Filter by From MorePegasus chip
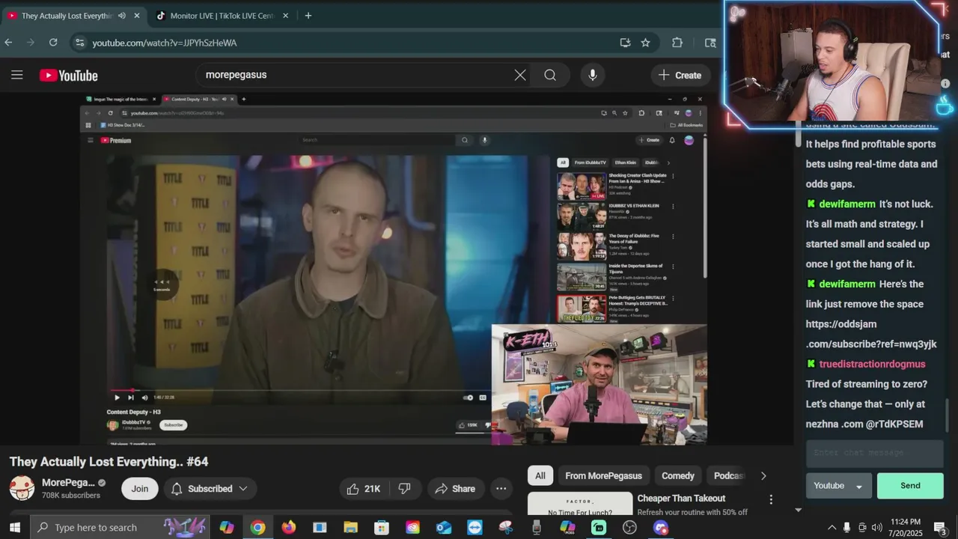Image resolution: width=958 pixels, height=539 pixels. click(x=603, y=476)
